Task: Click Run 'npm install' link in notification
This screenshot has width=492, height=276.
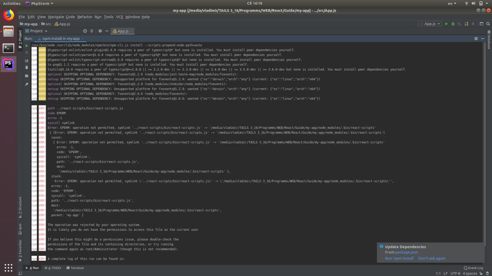Action: [400, 258]
